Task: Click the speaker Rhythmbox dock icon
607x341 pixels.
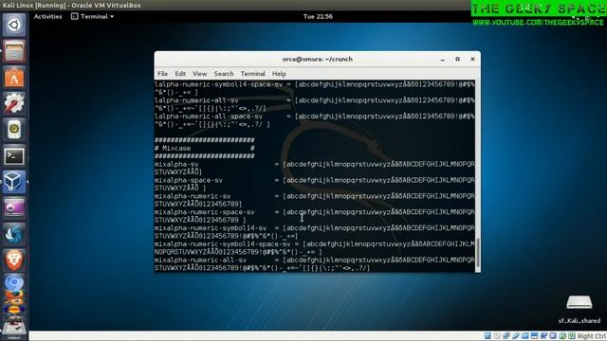Action: click(14, 130)
